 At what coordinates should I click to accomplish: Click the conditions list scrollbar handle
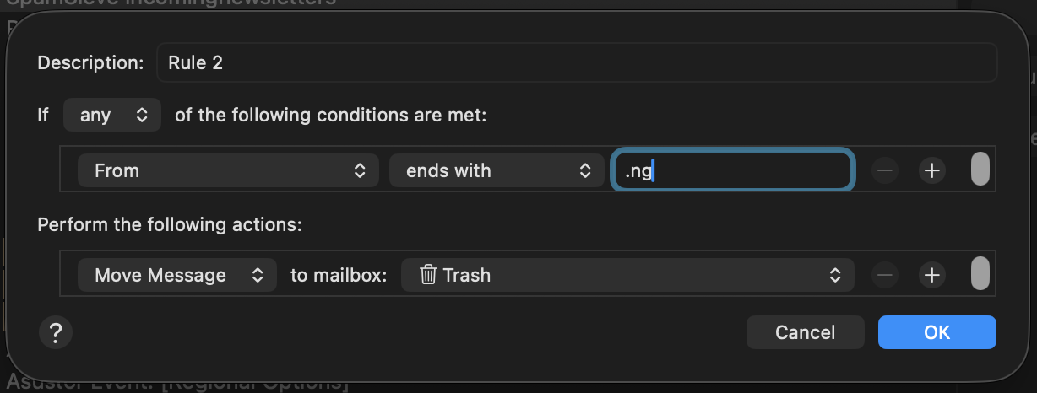click(980, 168)
